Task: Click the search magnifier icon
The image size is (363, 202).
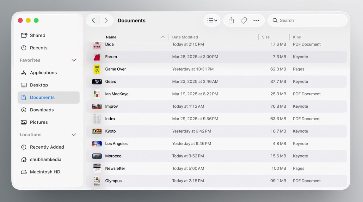Action: (275, 20)
